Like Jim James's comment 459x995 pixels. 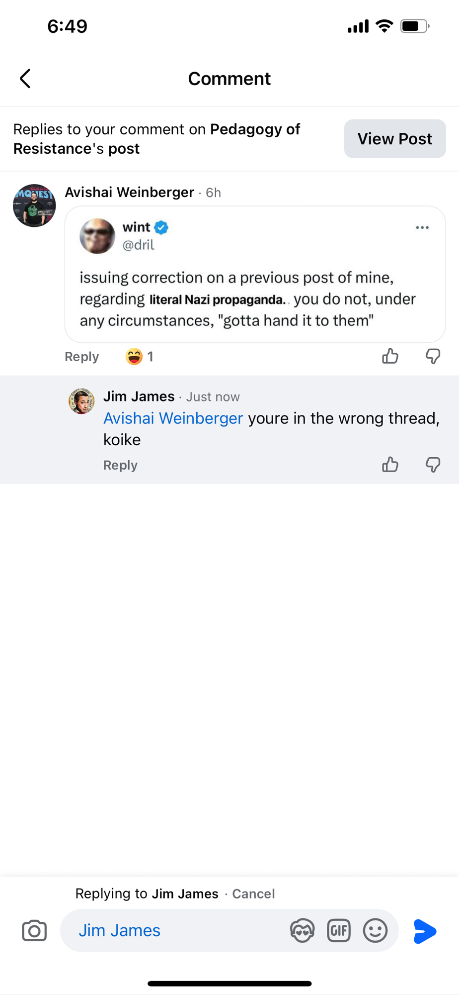coord(390,465)
